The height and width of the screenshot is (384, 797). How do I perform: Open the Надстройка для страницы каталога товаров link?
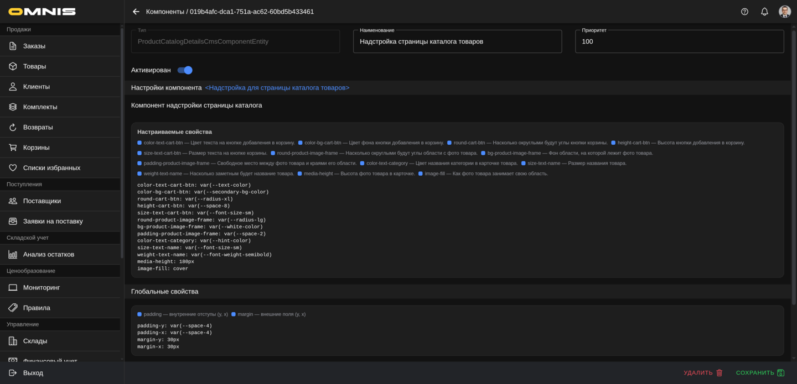[x=277, y=88]
